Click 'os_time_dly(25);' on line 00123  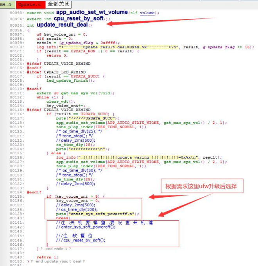pyautogui.click(x=75, y=145)
